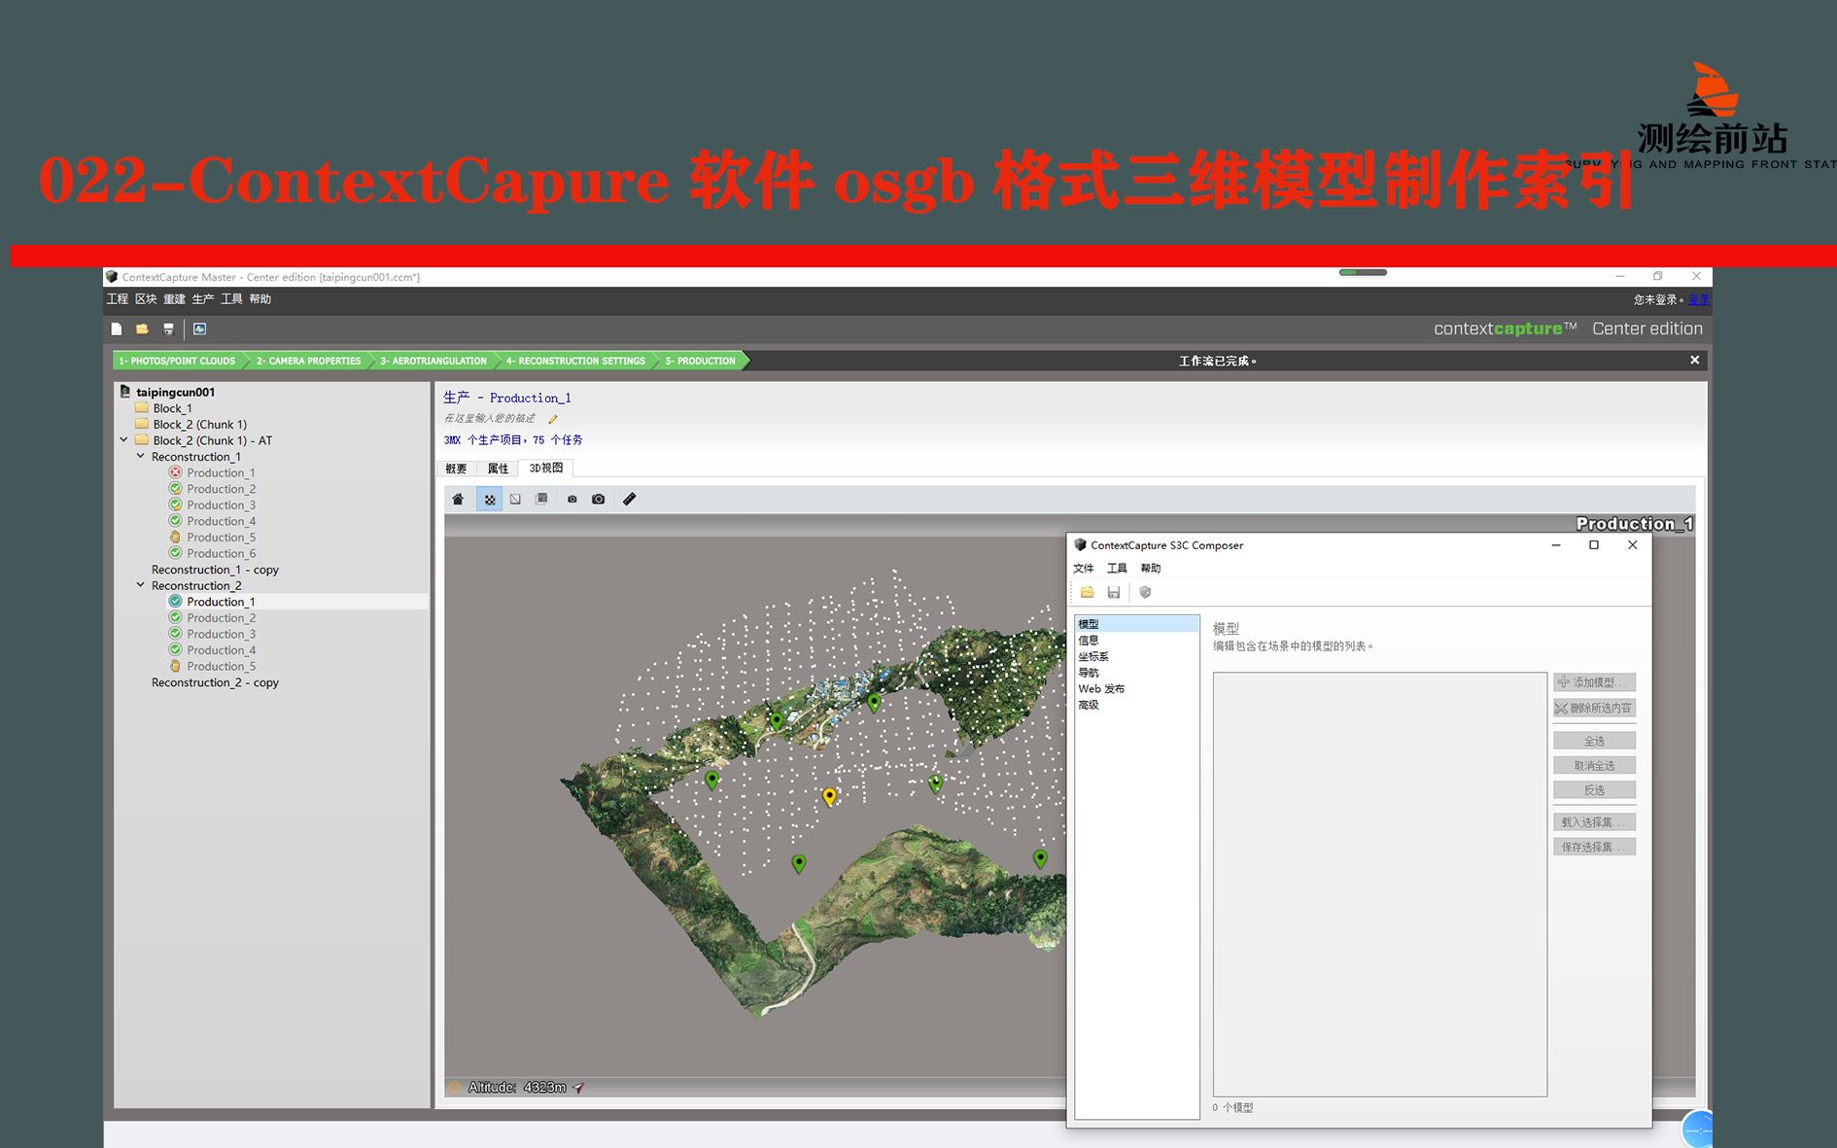Open the 区块 menu in Master
Image resolution: width=1837 pixels, height=1148 pixels.
click(x=146, y=299)
